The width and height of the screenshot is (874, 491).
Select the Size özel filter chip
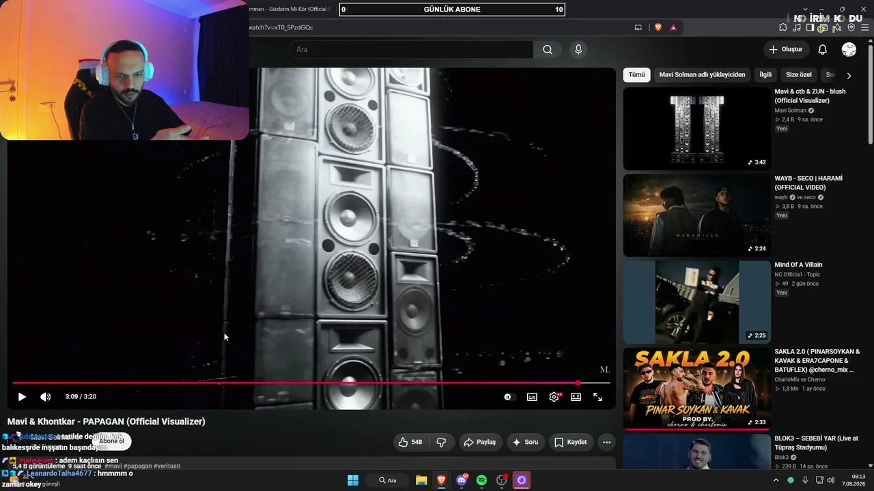799,74
